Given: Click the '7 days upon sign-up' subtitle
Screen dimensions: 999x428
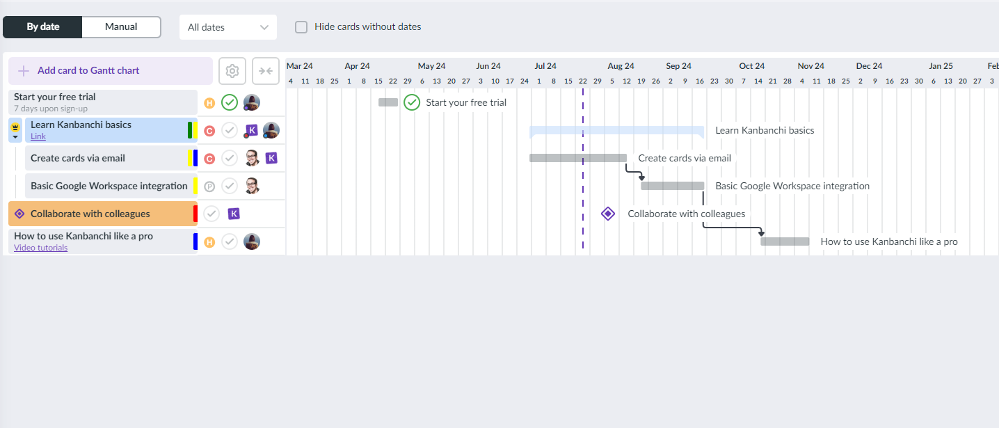Looking at the screenshot, I should (51, 109).
